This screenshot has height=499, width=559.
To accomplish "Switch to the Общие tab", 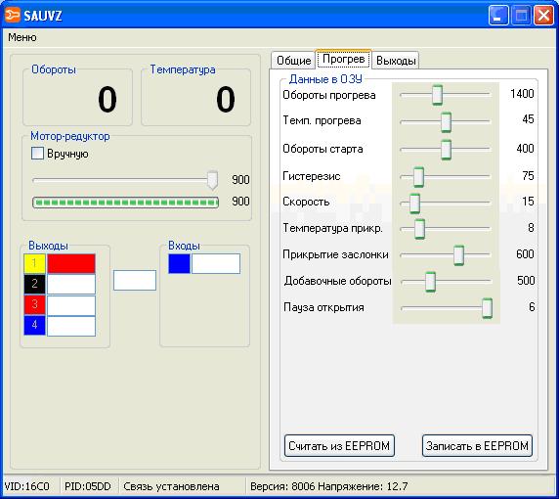I will click(294, 61).
